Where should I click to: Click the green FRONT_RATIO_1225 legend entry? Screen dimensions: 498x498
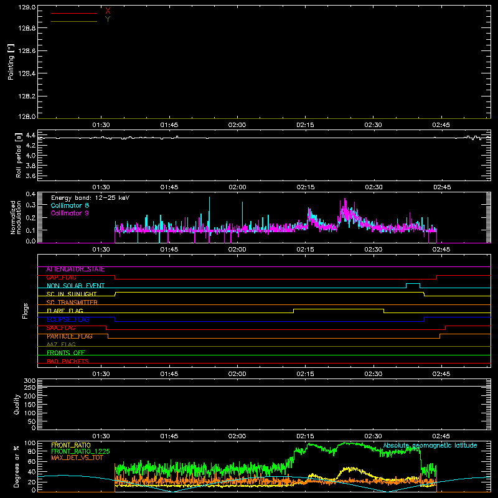tap(80, 451)
